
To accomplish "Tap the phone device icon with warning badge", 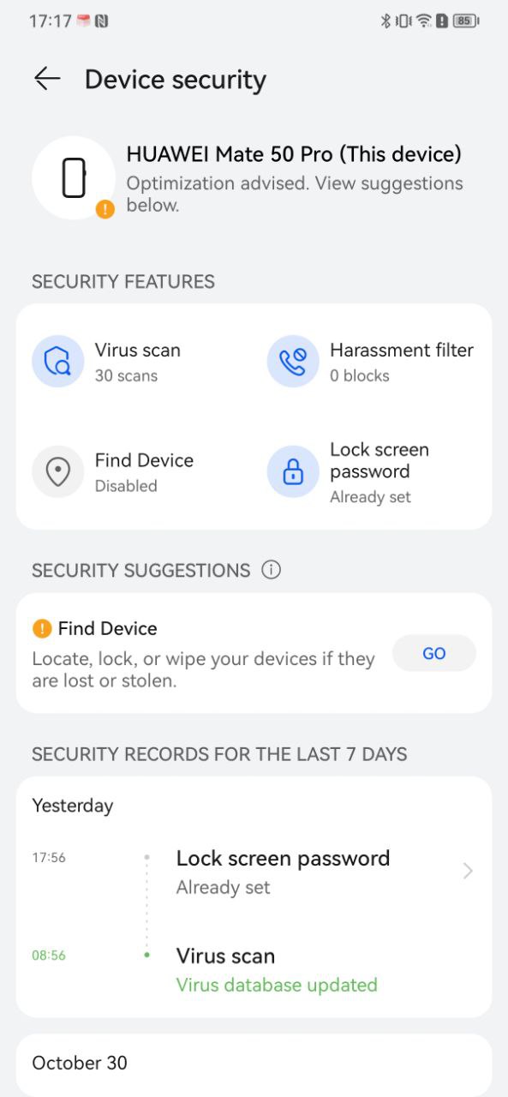I will coord(74,177).
